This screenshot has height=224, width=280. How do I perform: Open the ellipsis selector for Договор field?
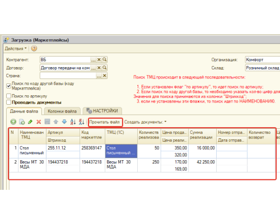[x=94, y=68]
